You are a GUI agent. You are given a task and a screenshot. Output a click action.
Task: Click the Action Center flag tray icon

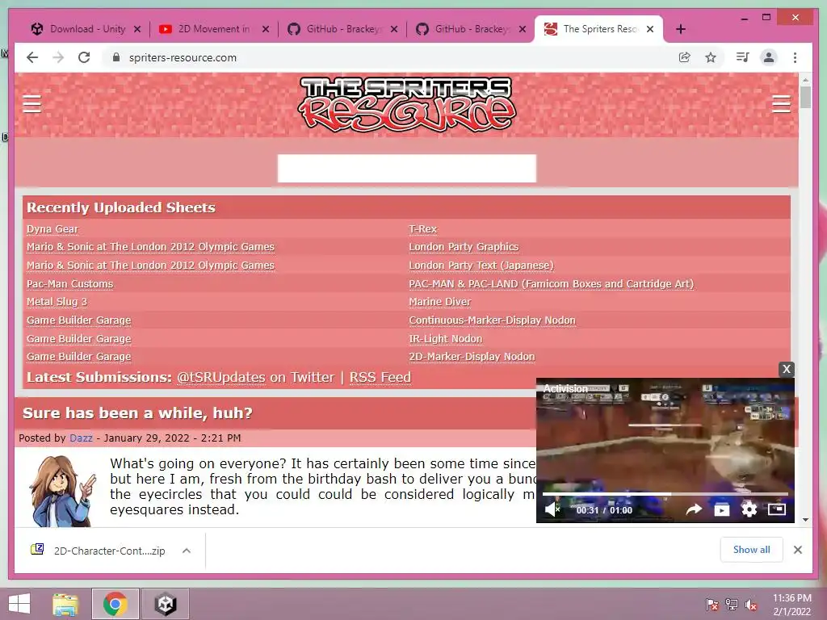[x=712, y=604]
